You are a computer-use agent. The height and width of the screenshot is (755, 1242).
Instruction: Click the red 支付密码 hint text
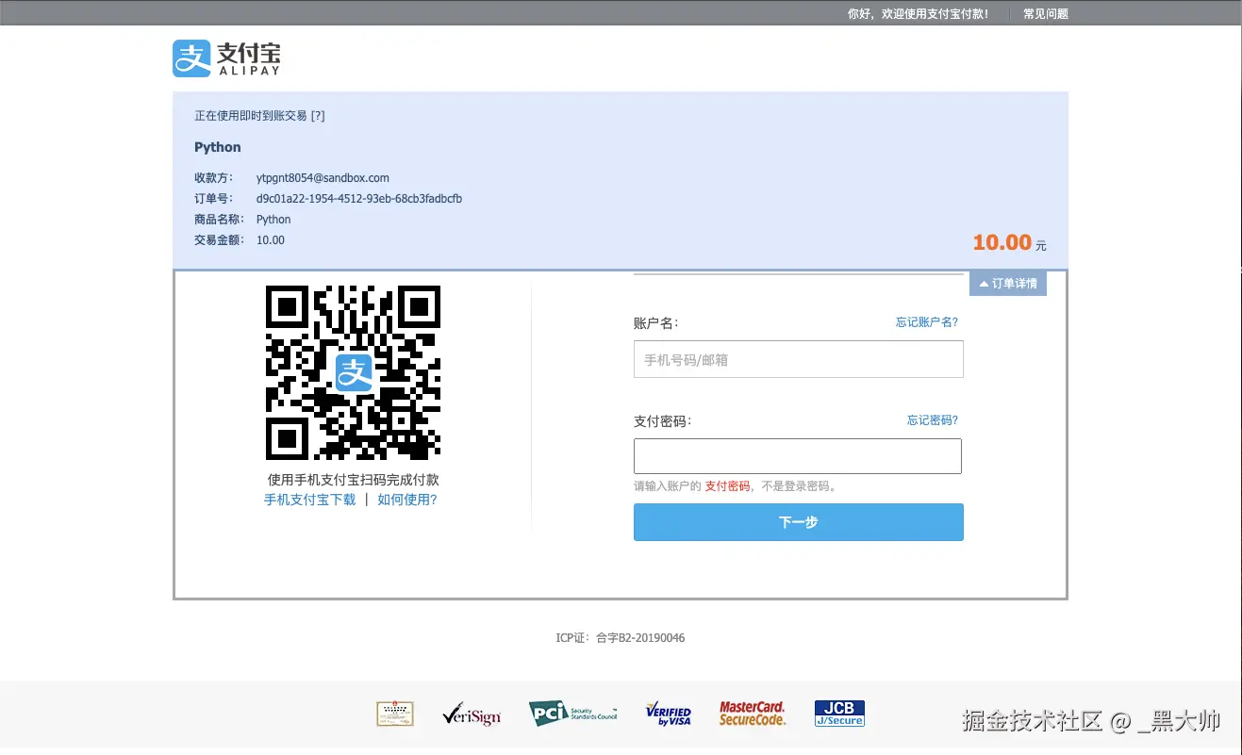point(728,486)
